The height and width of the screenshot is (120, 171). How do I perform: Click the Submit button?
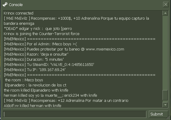pyautogui.click(x=158, y=114)
